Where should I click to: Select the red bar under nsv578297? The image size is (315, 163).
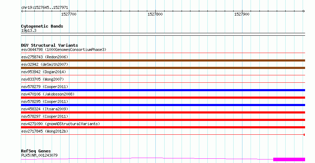163,120
